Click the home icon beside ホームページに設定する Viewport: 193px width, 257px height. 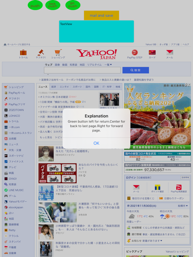coord(5,44)
